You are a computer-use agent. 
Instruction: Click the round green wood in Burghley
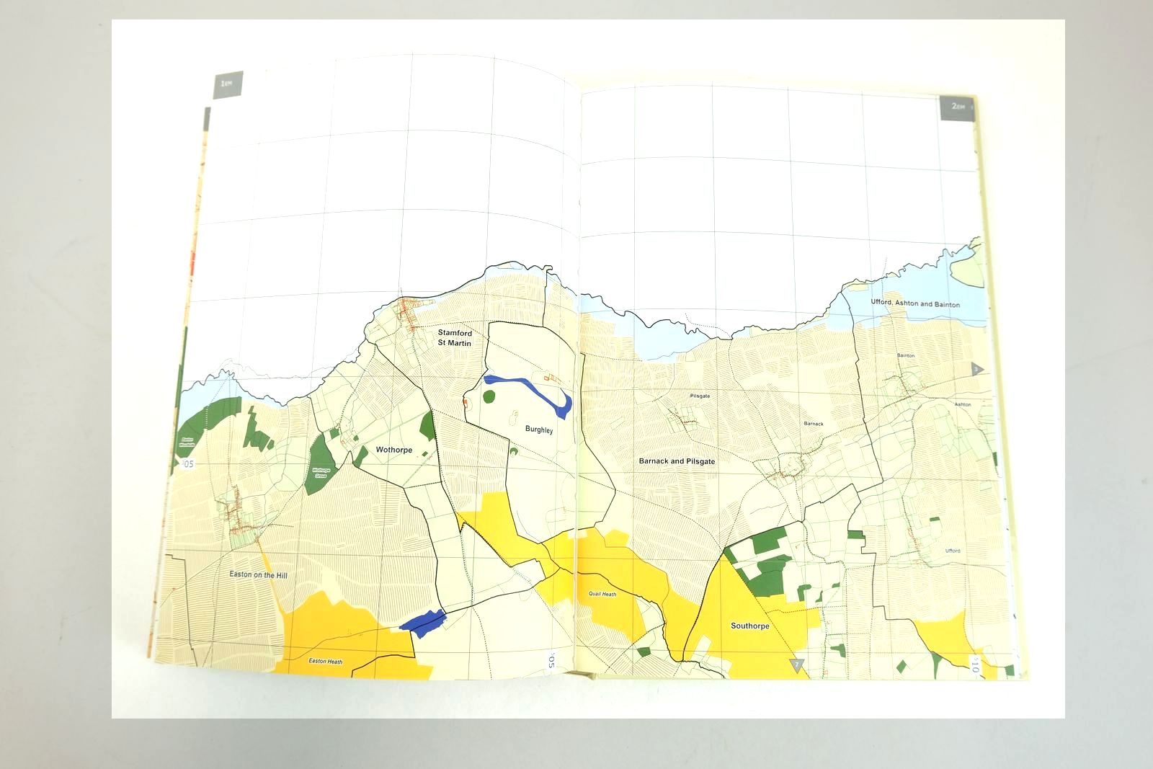(x=489, y=396)
